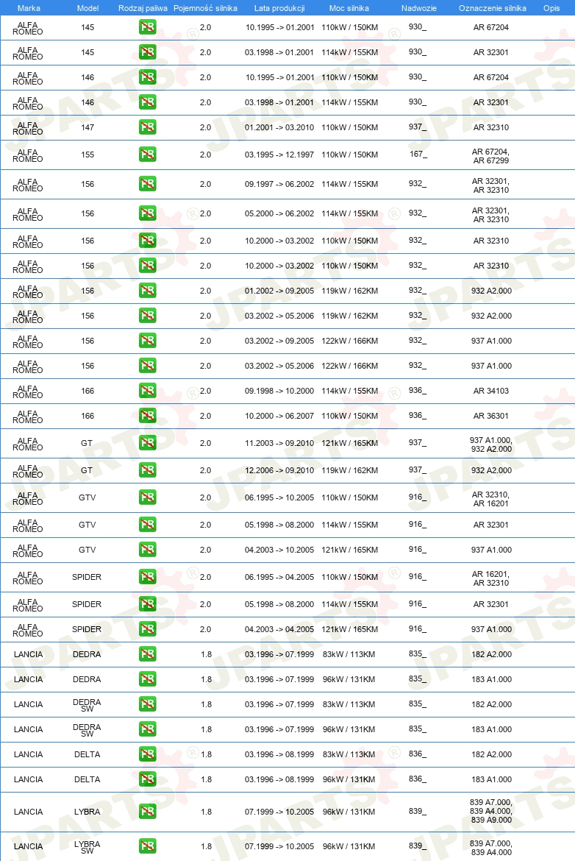Click fuel icon in DEDRA SW 83kW row
575x861 pixels.
click(148, 704)
